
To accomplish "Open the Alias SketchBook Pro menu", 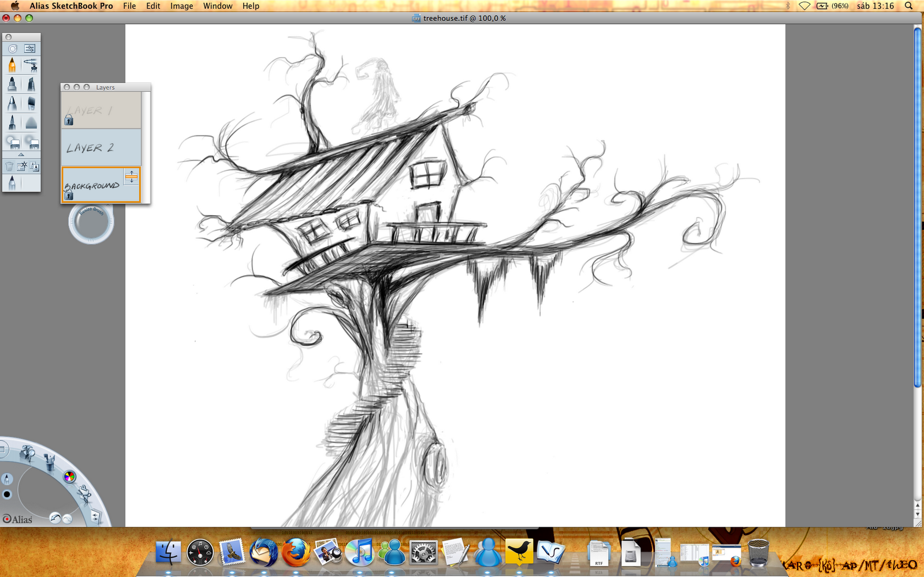I will pos(71,6).
